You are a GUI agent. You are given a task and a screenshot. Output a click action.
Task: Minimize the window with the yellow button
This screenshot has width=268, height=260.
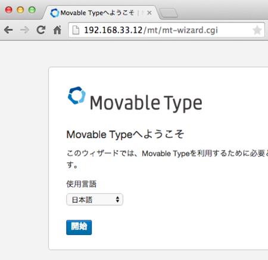tap(20, 10)
